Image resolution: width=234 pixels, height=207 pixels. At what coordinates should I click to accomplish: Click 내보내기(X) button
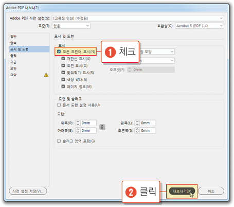pos(182,191)
